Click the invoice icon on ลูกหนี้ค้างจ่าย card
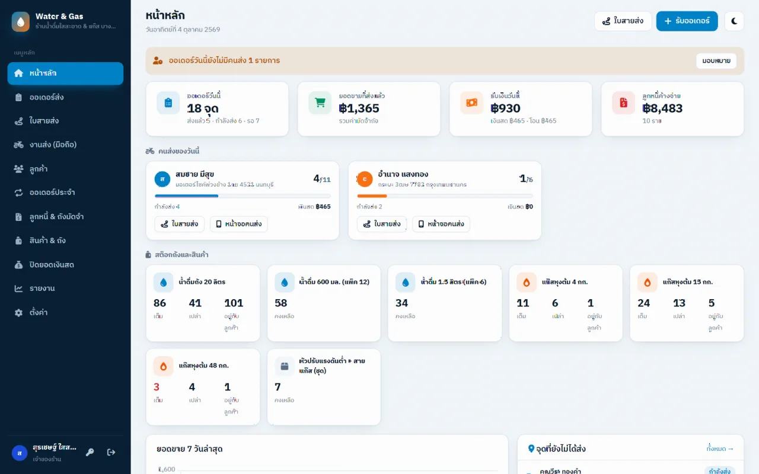Image resolution: width=759 pixels, height=474 pixels. point(624,103)
